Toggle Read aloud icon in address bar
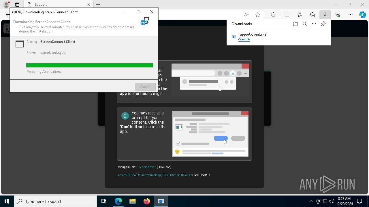 [x=246, y=15]
